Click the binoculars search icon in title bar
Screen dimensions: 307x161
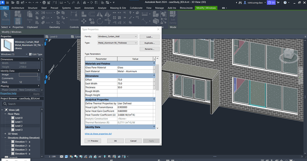(x=240, y=2)
